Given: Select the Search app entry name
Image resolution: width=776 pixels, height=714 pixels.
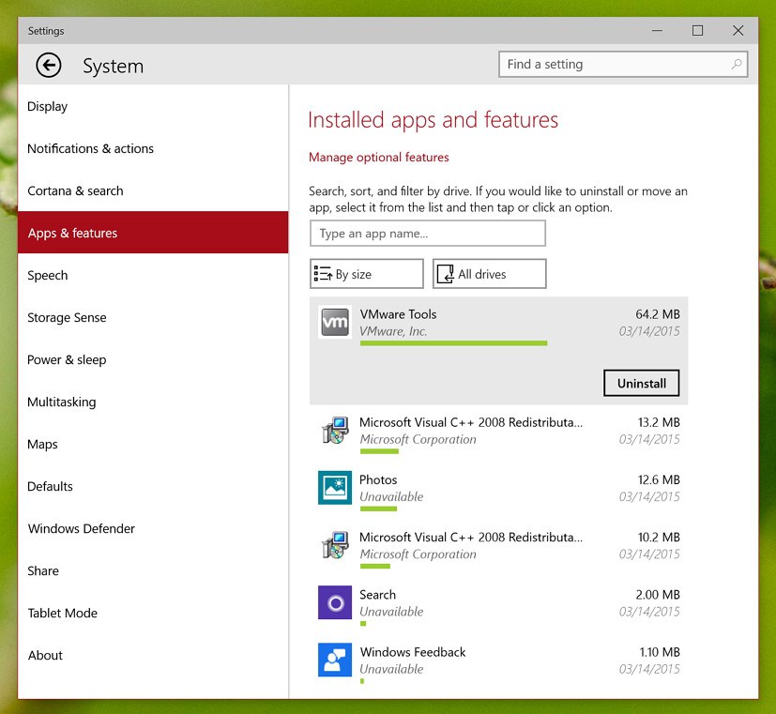Looking at the screenshot, I should pyautogui.click(x=377, y=594).
